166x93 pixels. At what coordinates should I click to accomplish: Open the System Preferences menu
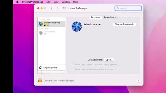point(32,2)
